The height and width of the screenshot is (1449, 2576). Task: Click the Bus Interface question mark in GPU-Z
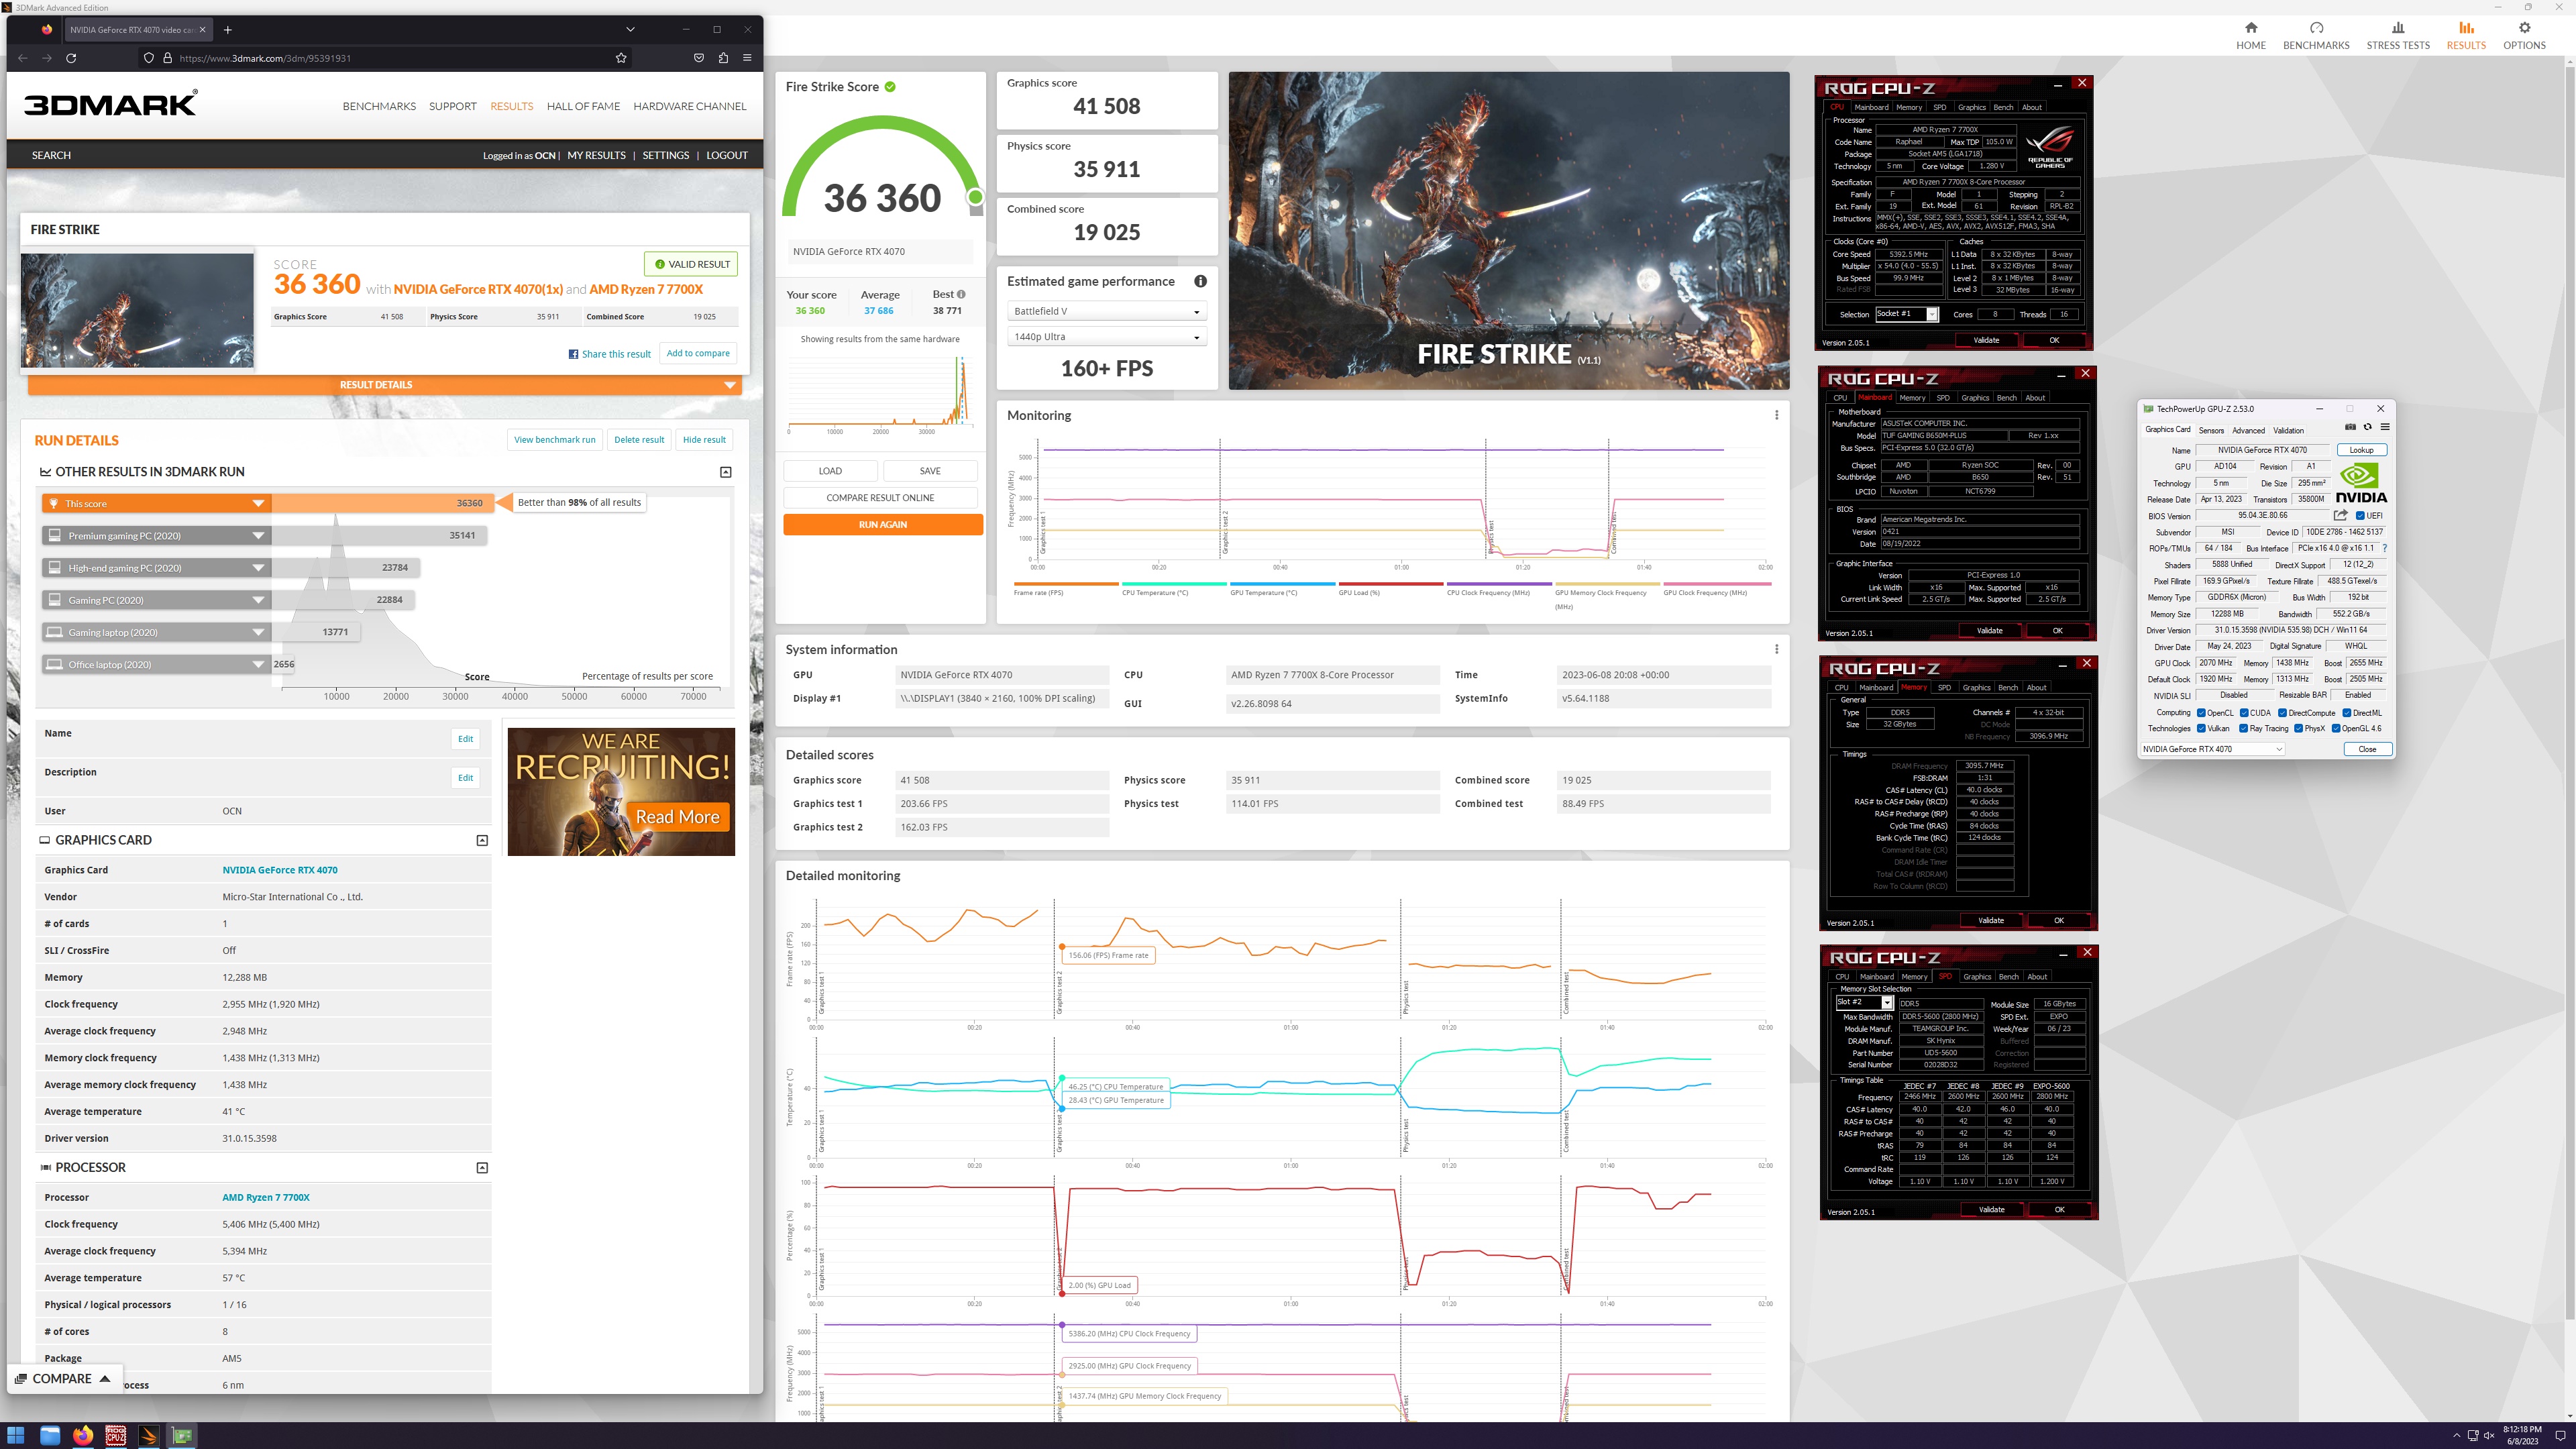pyautogui.click(x=2384, y=548)
